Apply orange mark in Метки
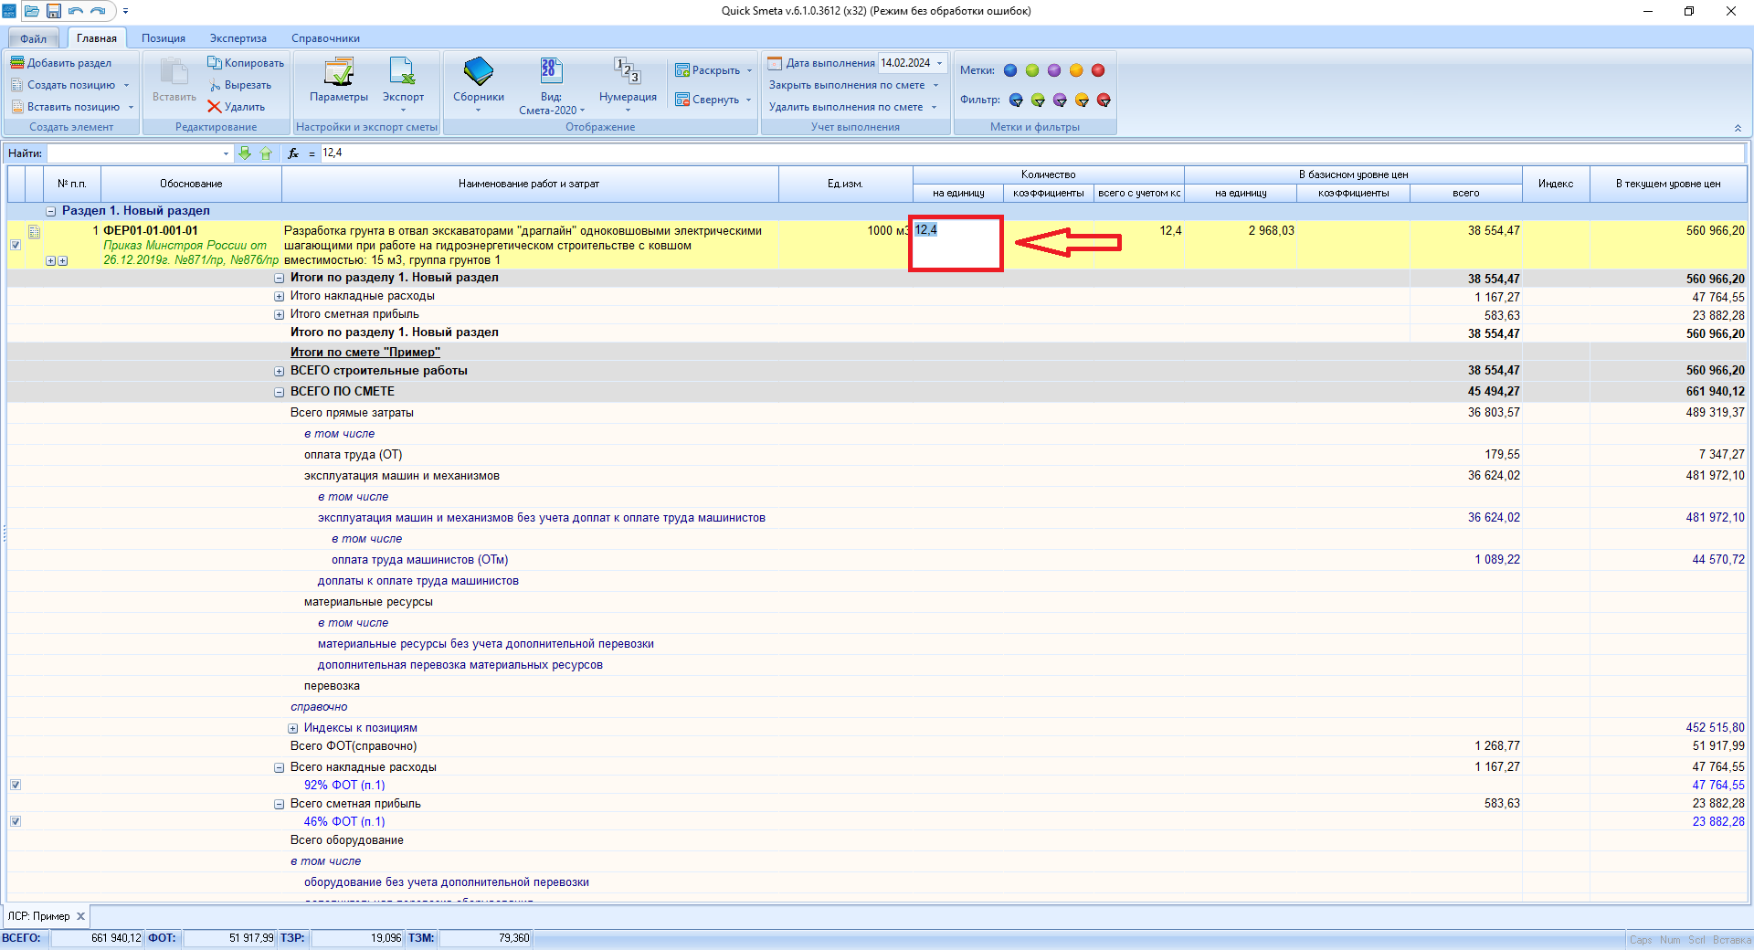The image size is (1754, 950). tap(1076, 70)
